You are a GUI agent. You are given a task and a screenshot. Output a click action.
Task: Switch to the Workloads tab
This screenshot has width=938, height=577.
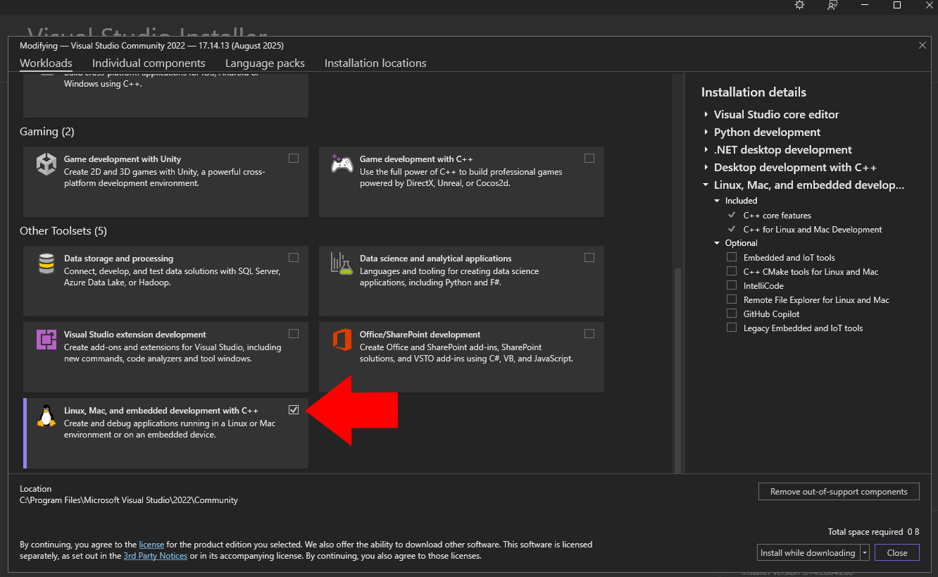[x=46, y=63]
